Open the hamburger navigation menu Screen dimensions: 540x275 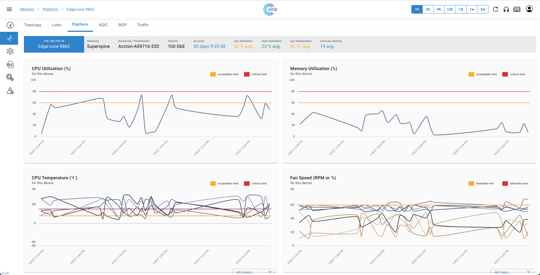pos(9,9)
